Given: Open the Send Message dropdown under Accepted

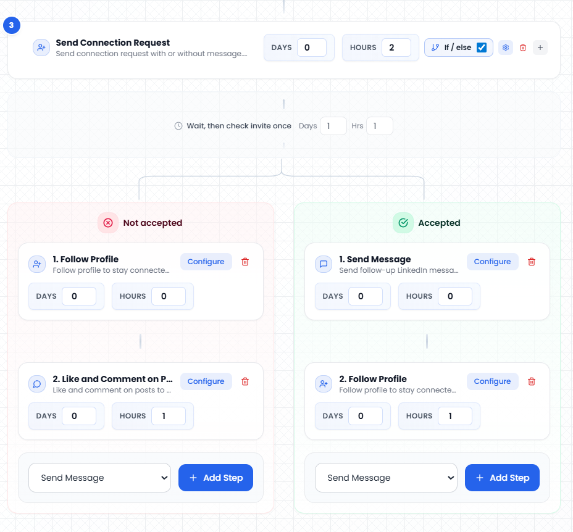Looking at the screenshot, I should [x=386, y=478].
